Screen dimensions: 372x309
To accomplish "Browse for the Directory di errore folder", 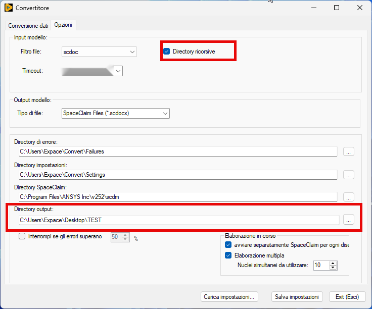I will [349, 151].
